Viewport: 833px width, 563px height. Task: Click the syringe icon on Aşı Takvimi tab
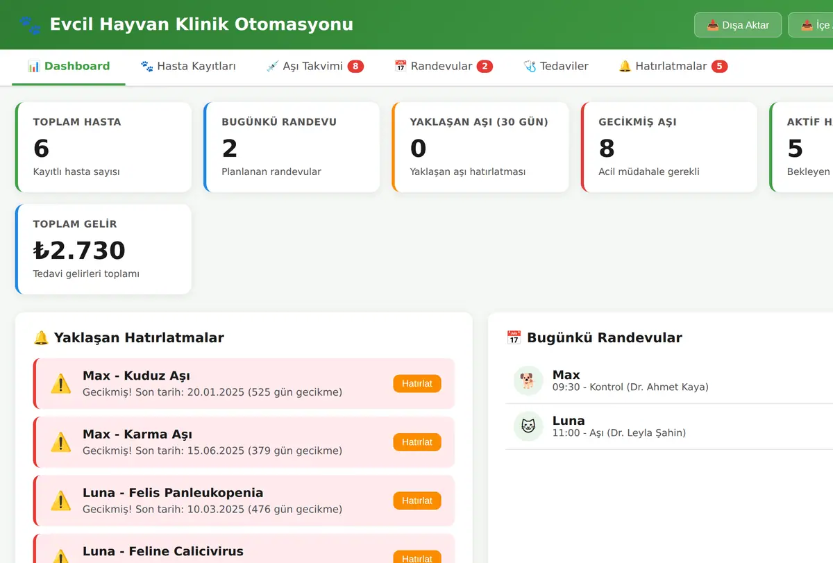272,67
